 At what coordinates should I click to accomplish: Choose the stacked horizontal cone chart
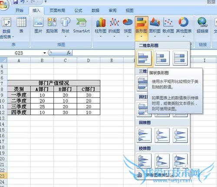[x=162, y=135]
